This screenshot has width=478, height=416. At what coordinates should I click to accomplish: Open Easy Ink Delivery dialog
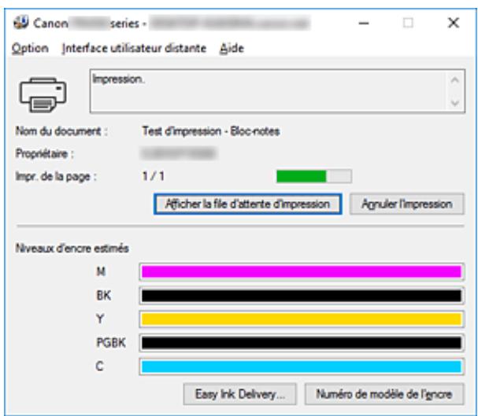tap(239, 394)
